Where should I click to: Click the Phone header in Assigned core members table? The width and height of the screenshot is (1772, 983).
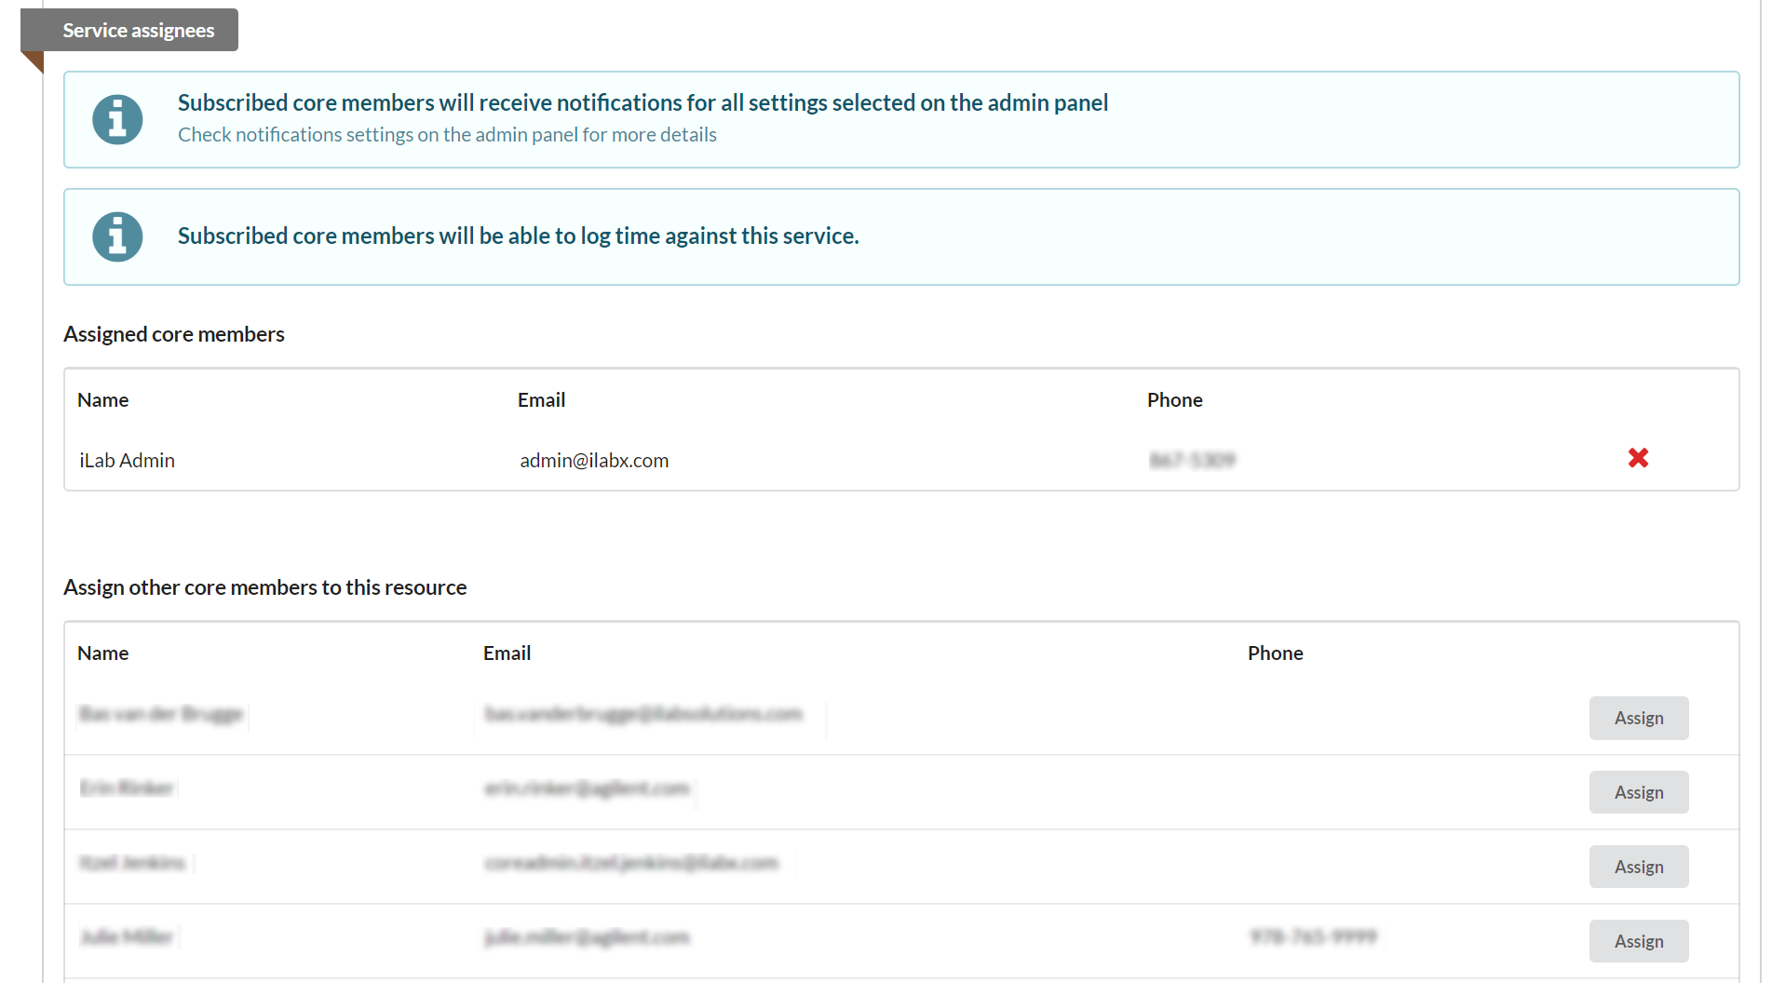(1174, 400)
